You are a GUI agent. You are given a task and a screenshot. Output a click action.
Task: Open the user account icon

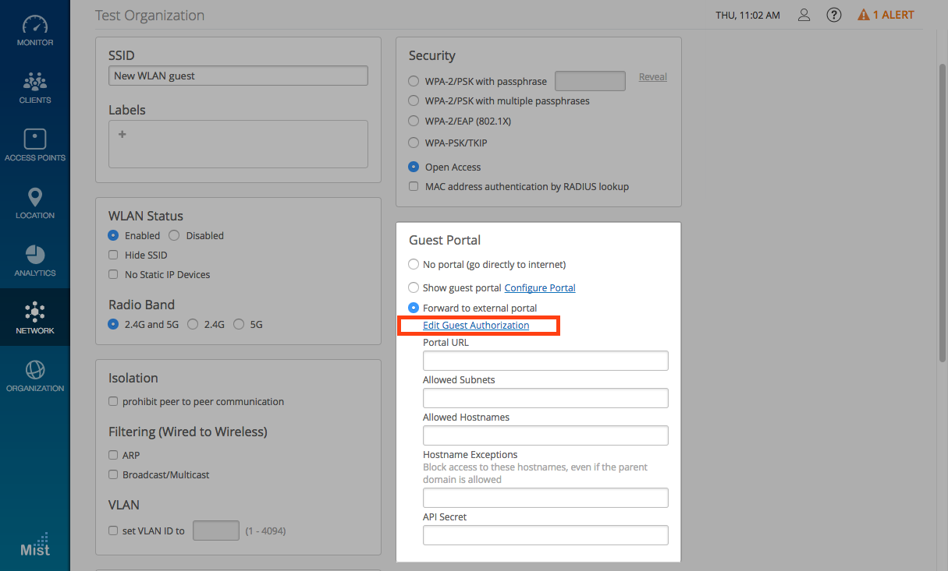click(x=804, y=15)
